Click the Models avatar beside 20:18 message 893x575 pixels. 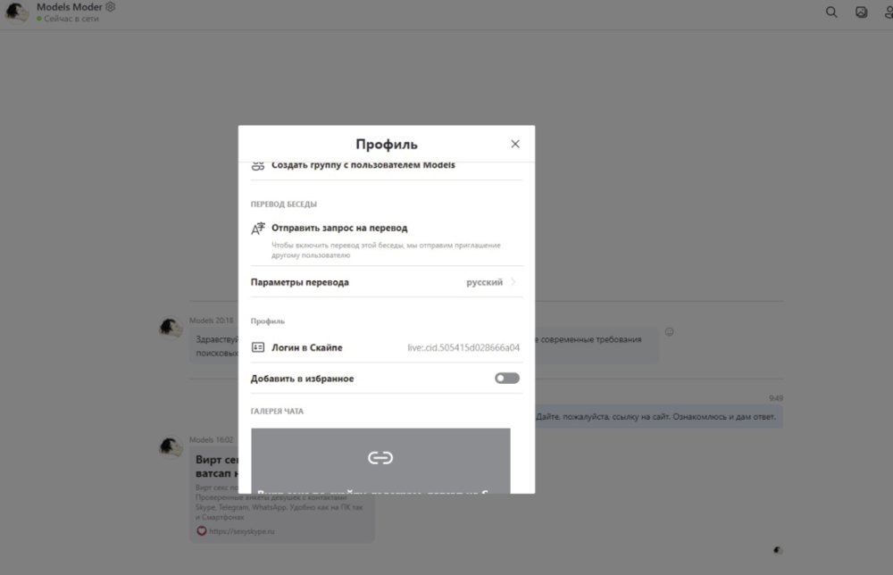pyautogui.click(x=171, y=329)
